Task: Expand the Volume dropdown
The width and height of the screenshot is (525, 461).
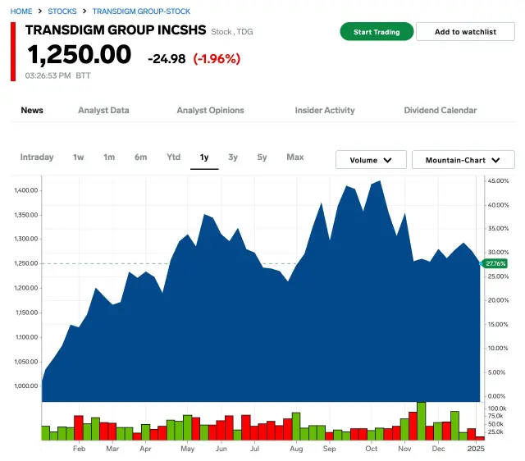Action: [x=371, y=160]
